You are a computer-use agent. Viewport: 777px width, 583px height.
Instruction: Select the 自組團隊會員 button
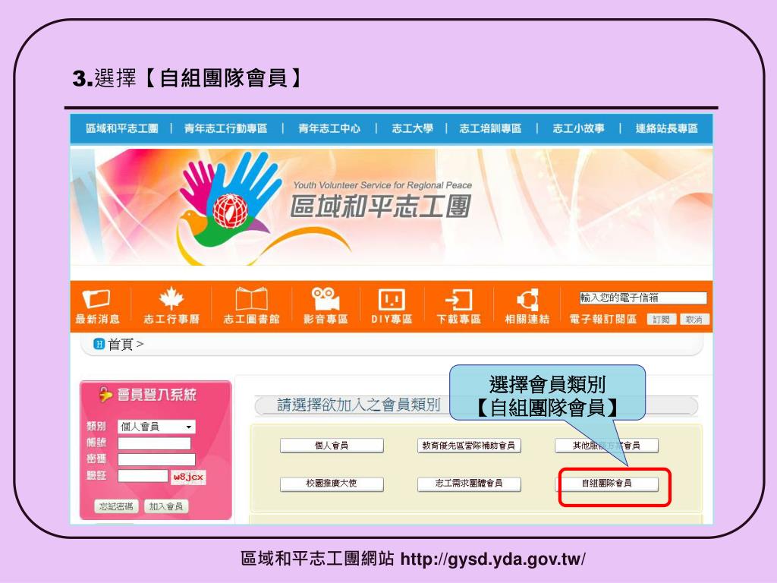pos(606,484)
